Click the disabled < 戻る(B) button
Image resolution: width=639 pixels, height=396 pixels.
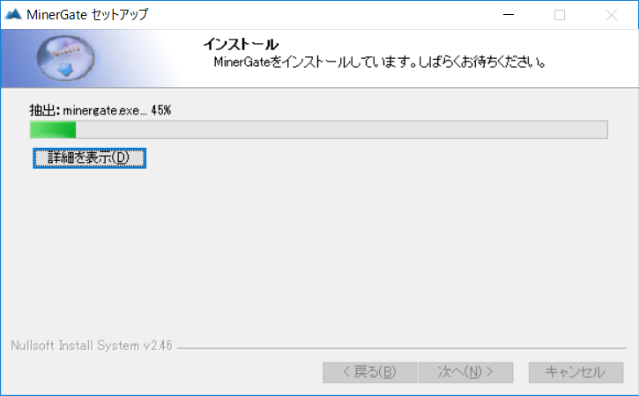point(369,372)
